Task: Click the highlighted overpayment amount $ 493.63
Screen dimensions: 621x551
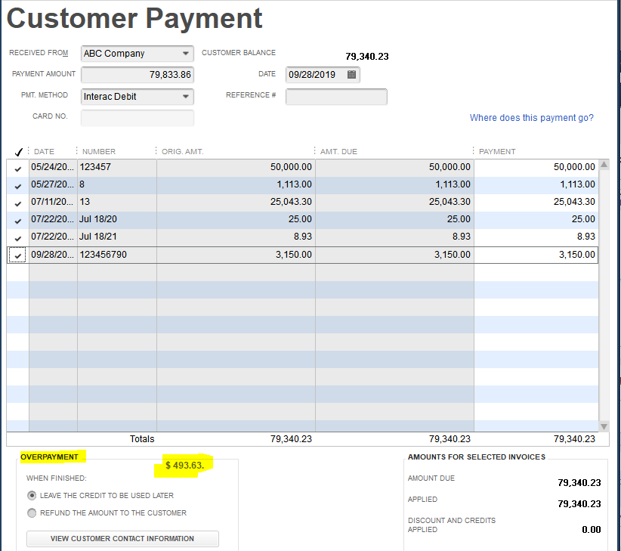Action: tap(184, 466)
